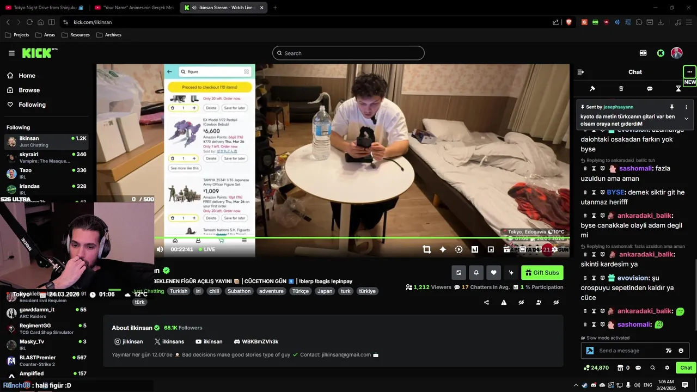Click the Subathon tag

239,291
